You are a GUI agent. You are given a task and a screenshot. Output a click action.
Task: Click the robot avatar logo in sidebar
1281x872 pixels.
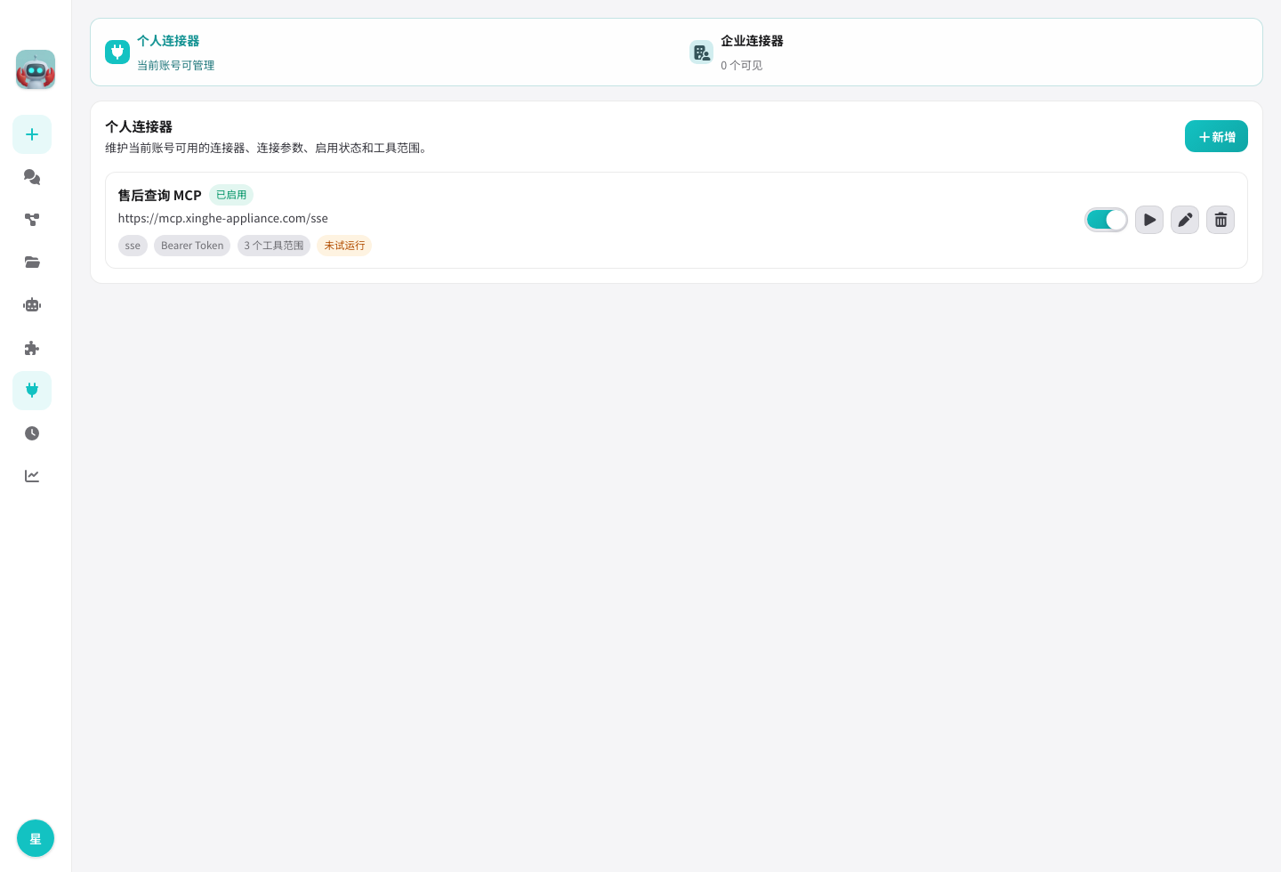36,69
